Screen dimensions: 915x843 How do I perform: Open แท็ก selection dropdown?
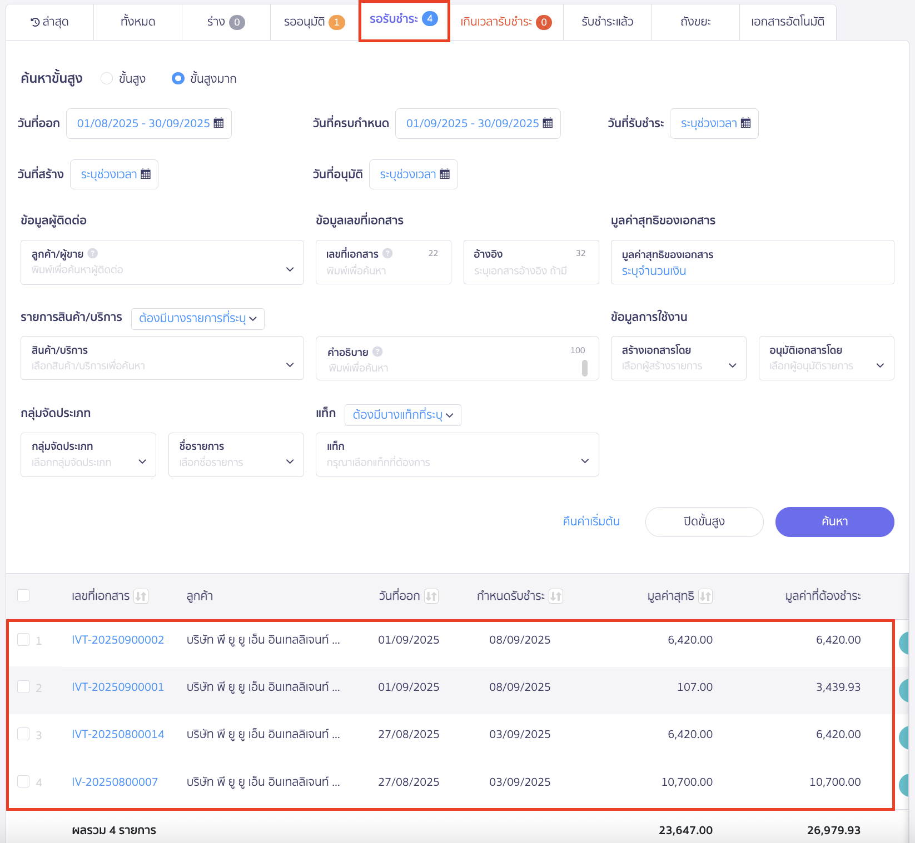click(x=457, y=454)
